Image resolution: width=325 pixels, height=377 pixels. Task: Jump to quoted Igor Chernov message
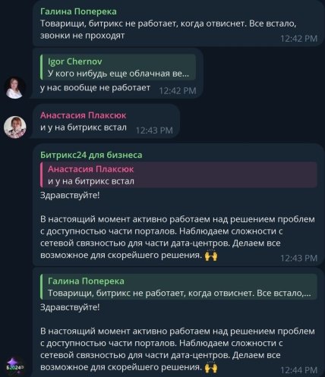[118, 68]
